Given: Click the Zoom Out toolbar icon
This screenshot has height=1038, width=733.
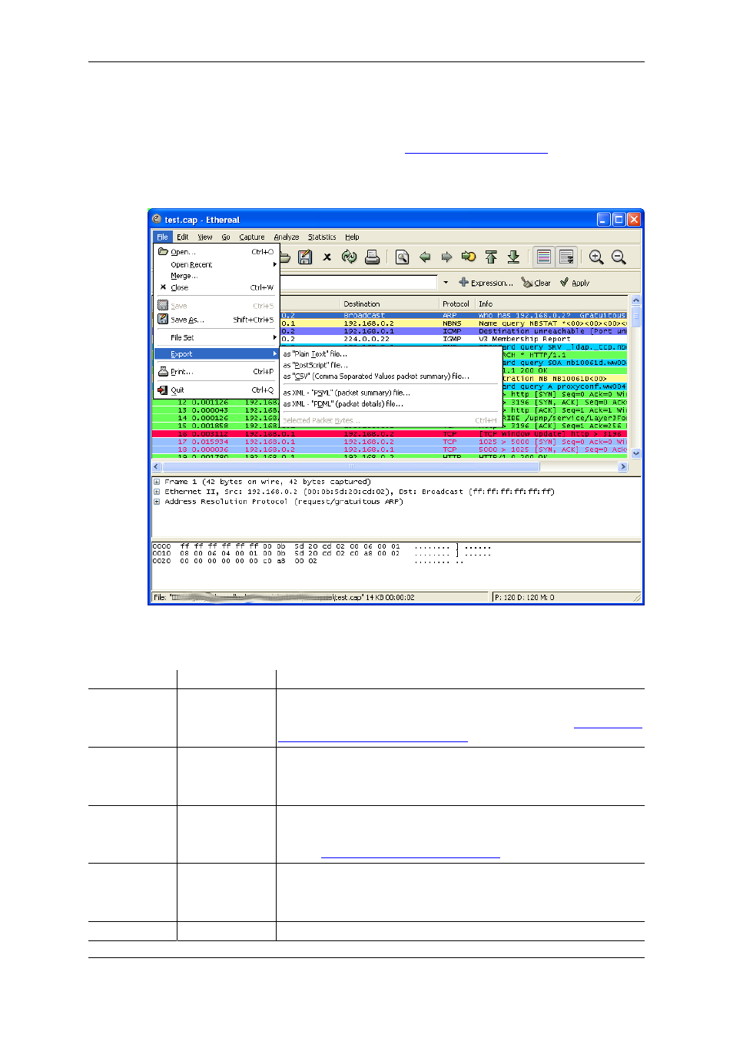Looking at the screenshot, I should coord(619,257).
